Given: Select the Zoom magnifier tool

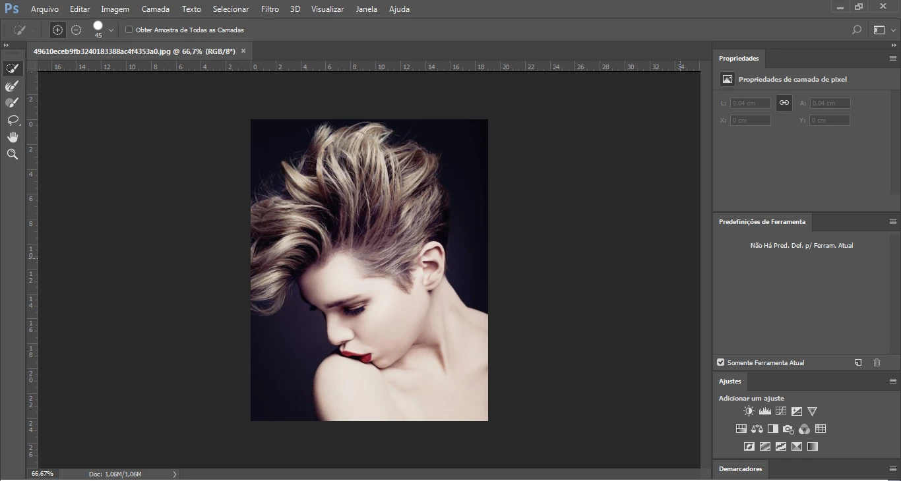Looking at the screenshot, I should (12, 154).
